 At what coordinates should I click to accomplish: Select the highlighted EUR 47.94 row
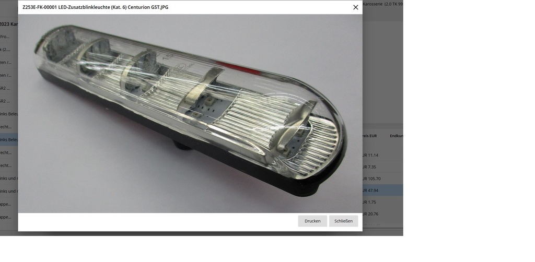pyautogui.click(x=381, y=190)
